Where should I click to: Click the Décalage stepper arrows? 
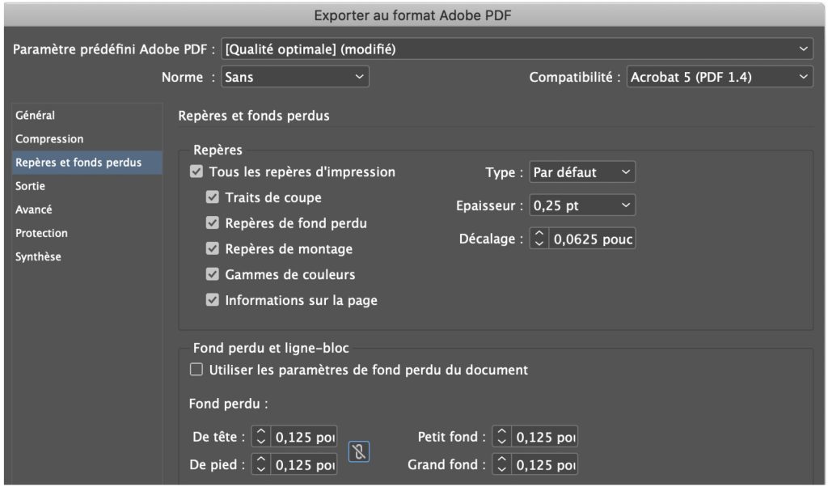click(539, 239)
